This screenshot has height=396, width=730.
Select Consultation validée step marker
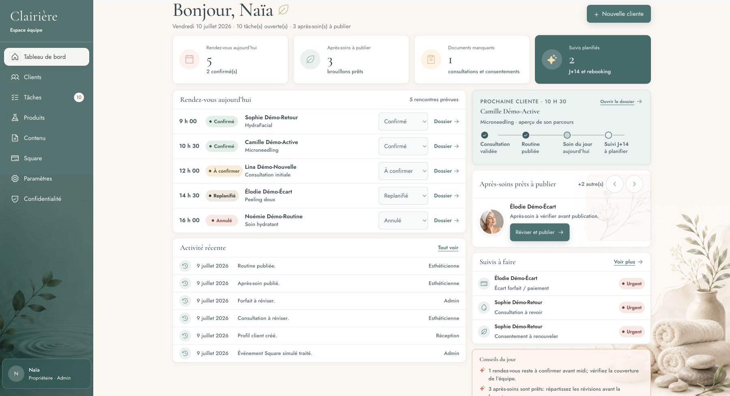coord(484,135)
